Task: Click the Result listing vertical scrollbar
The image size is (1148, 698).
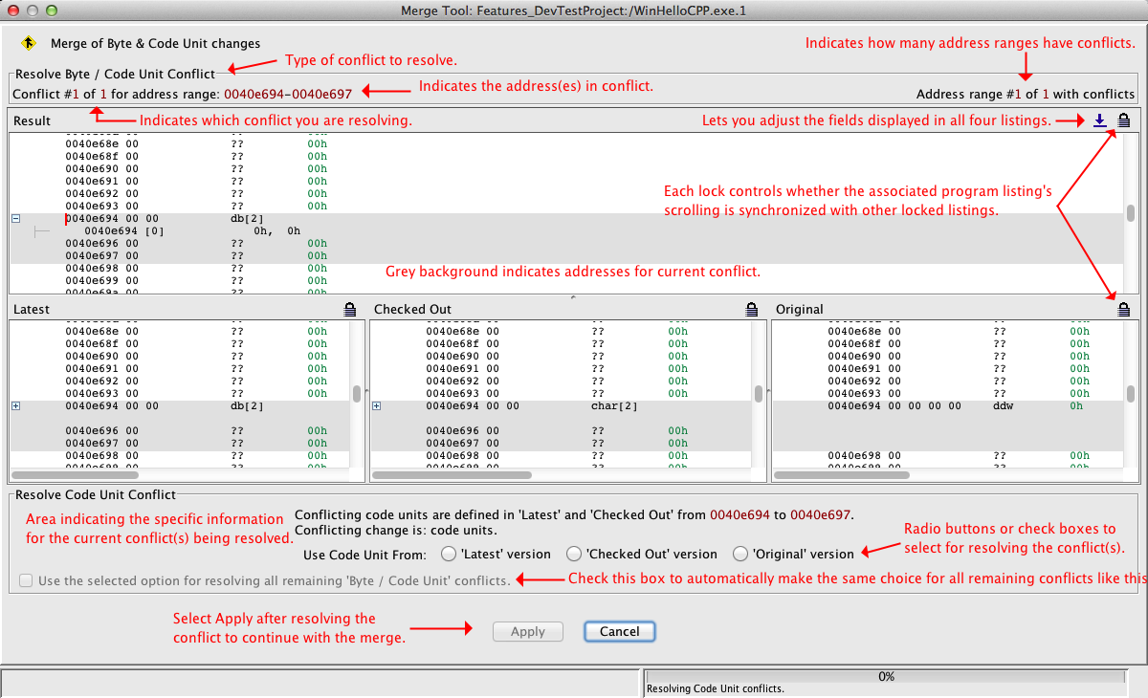Action: tap(1131, 212)
